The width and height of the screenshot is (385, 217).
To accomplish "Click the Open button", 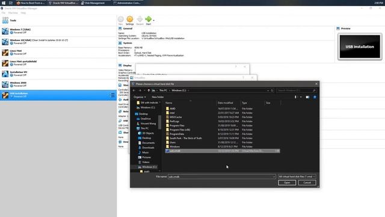I will pyautogui.click(x=287, y=183).
